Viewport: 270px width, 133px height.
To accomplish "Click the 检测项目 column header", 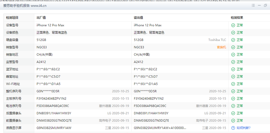I will [12, 18].
